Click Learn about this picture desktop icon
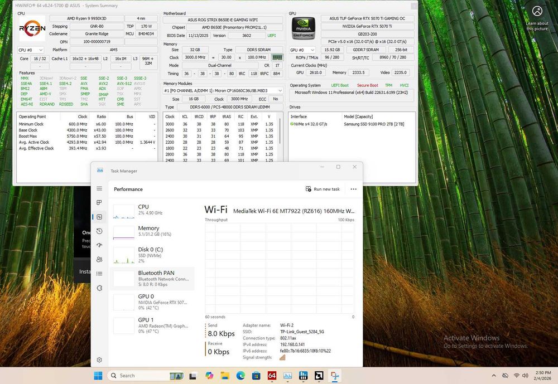558x384 pixels. pyautogui.click(x=537, y=18)
